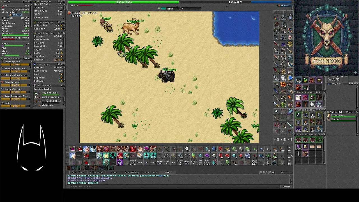Viewport: 359px width, 202px height.
Task: Click the 'yes' text hotkey button
Action: (173, 162)
